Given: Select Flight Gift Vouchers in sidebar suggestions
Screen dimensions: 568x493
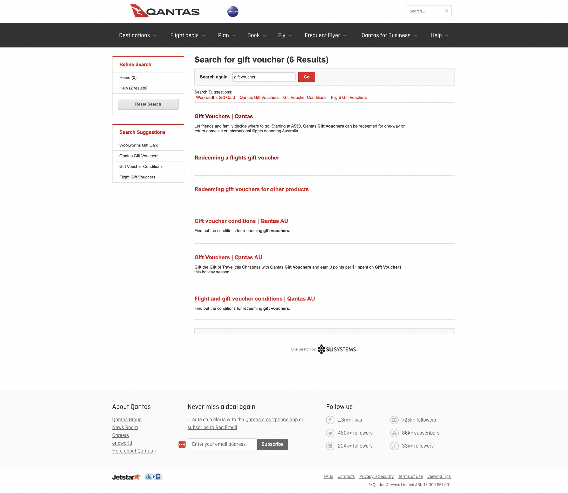Looking at the screenshot, I should pos(148,177).
